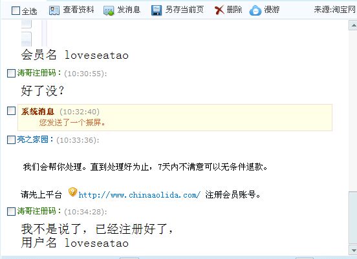Select the 亮之家园 10:33:36 message checkbox
Image resolution: width=357 pixels, height=259 pixels.
(11, 140)
